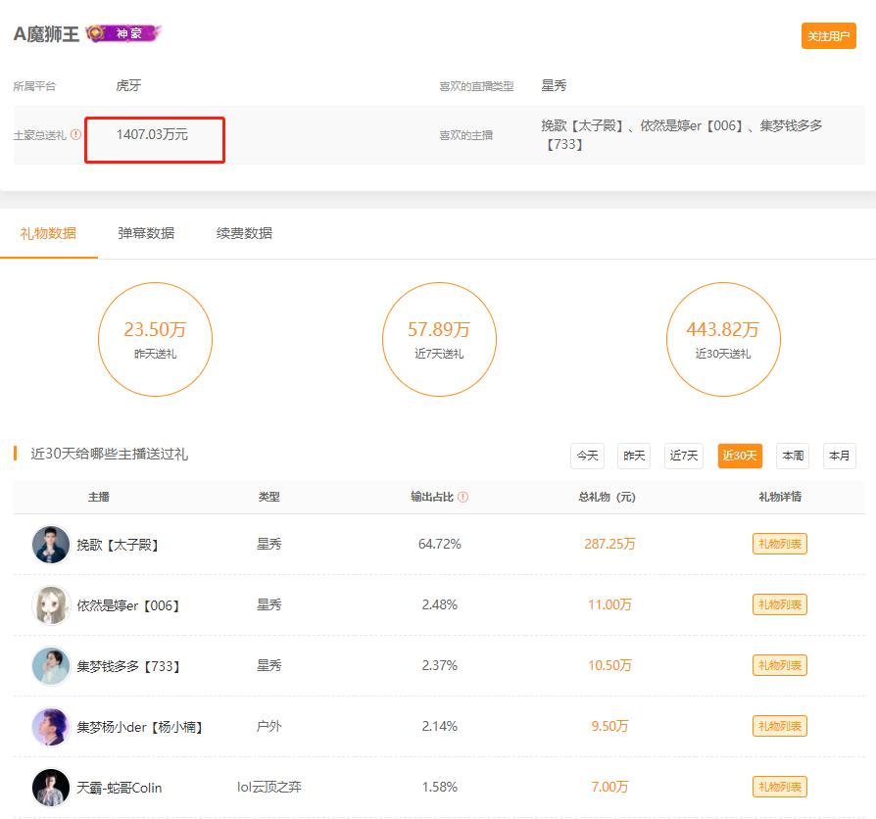This screenshot has height=819, width=876.
Task: Select the 本周 time filter
Action: [792, 456]
